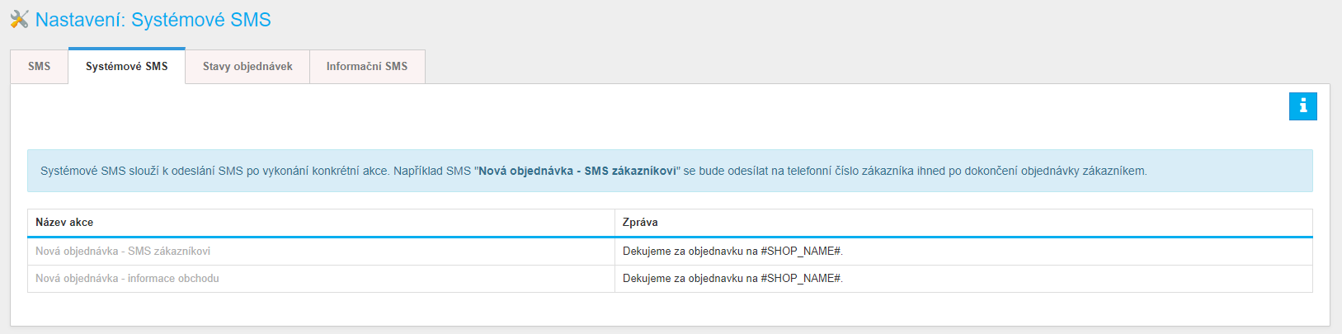Click the wrench settings icon in title
Screen dimensions: 1342x334
[19, 19]
